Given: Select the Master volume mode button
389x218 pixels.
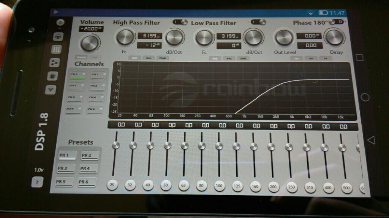Looking at the screenshot, I should (x=81, y=58).
